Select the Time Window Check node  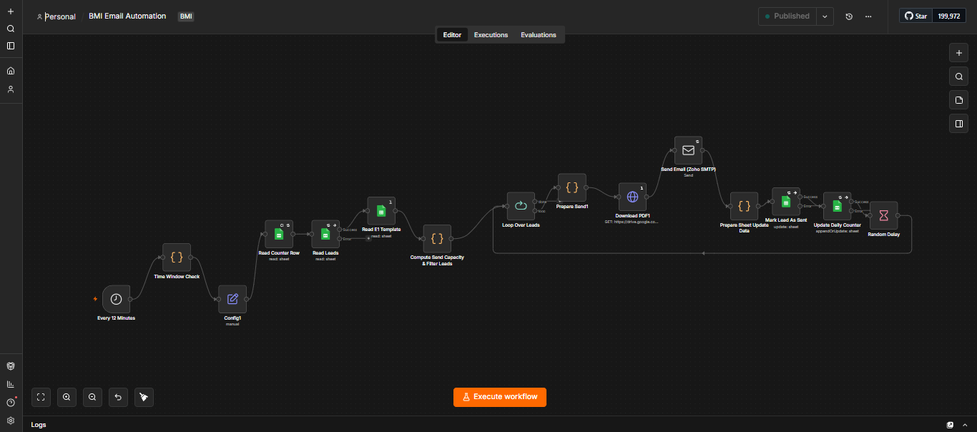177,257
